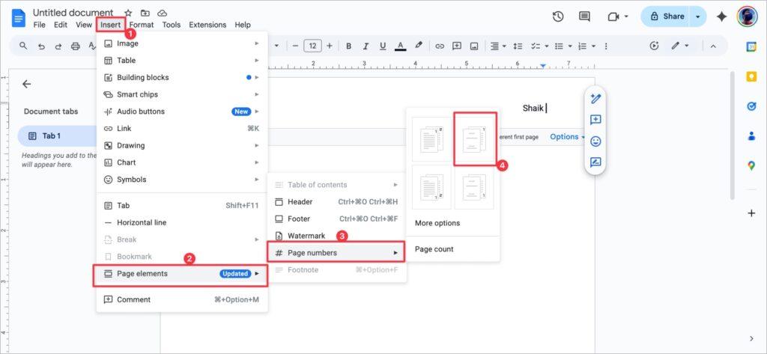
Task: Open the Tools menu
Action: pyautogui.click(x=172, y=25)
